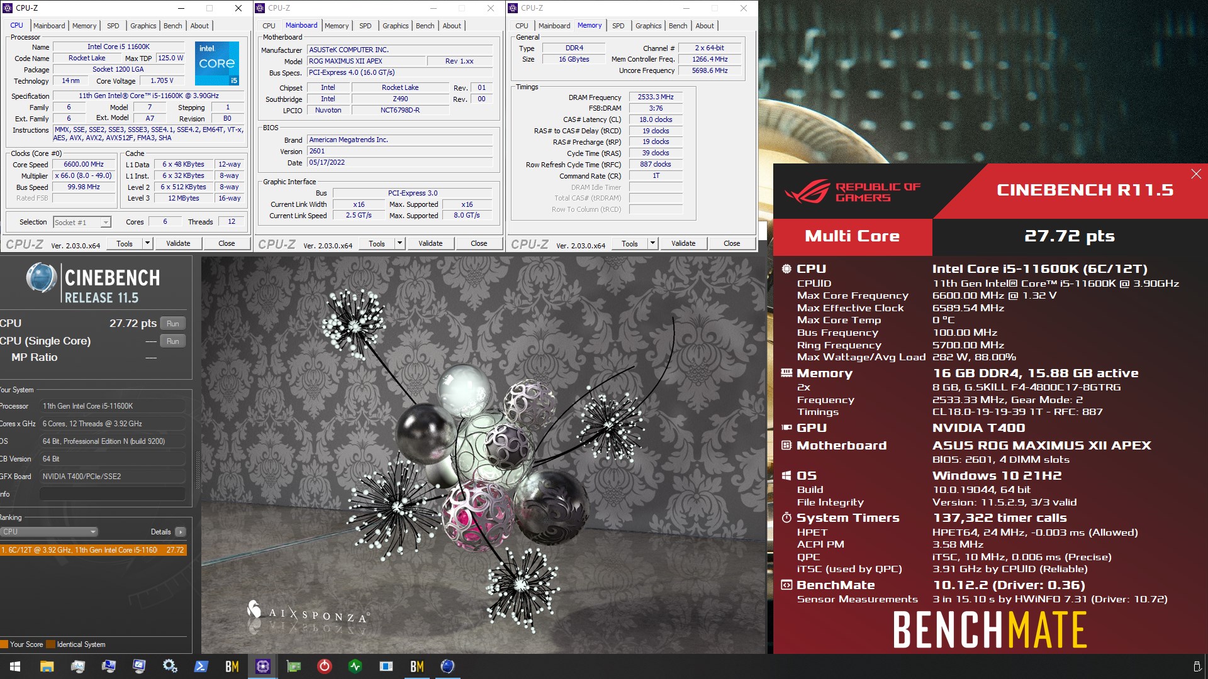Switch to the CPU-Z taskbar icon
The width and height of the screenshot is (1208, 679).
click(262, 666)
